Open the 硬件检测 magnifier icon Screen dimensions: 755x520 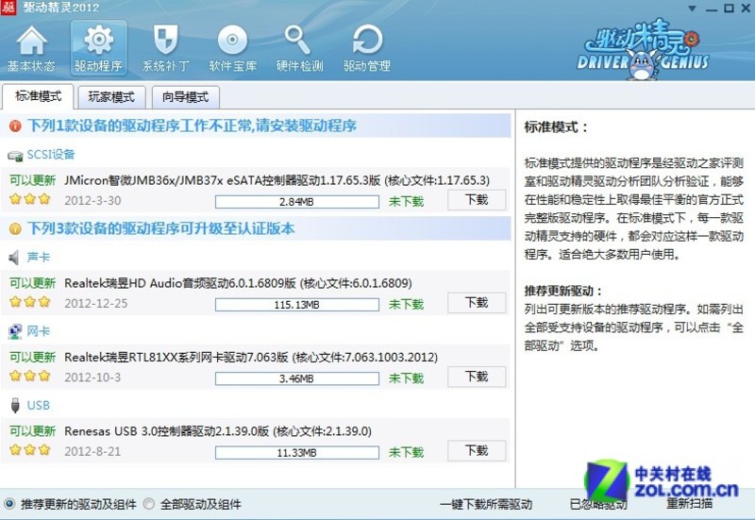click(299, 48)
